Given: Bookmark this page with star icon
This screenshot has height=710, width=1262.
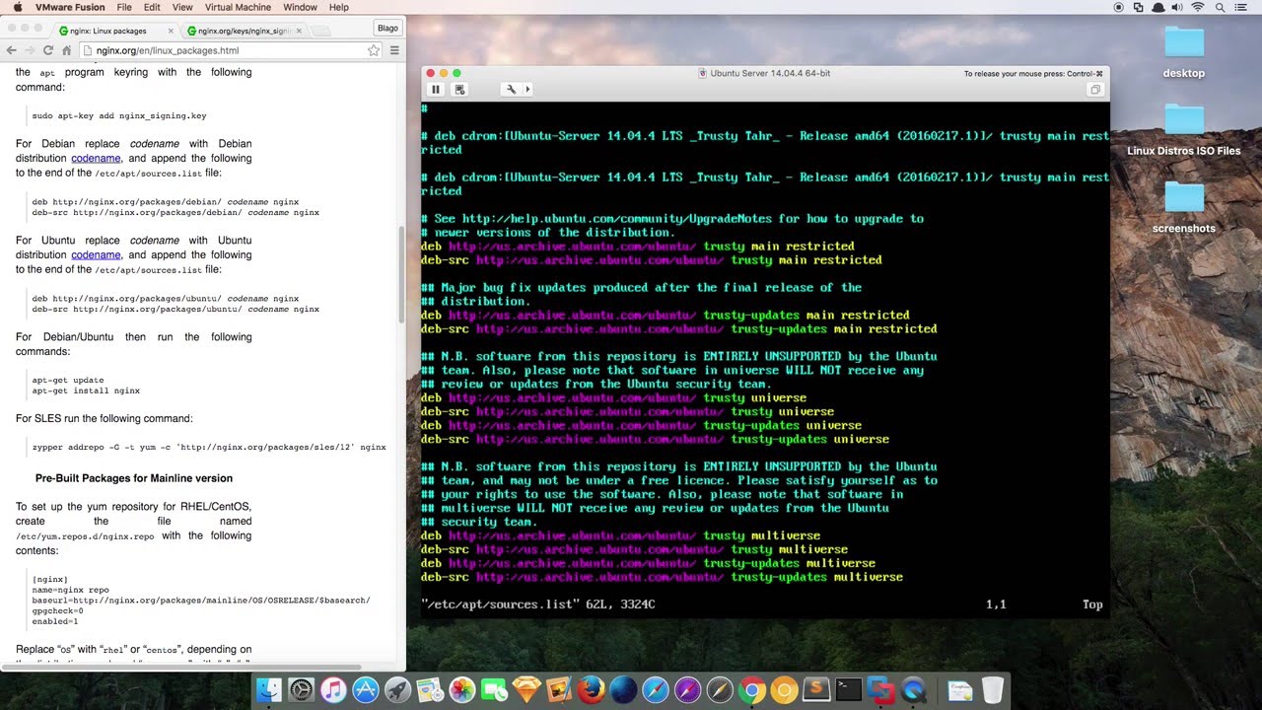Looking at the screenshot, I should click(374, 50).
